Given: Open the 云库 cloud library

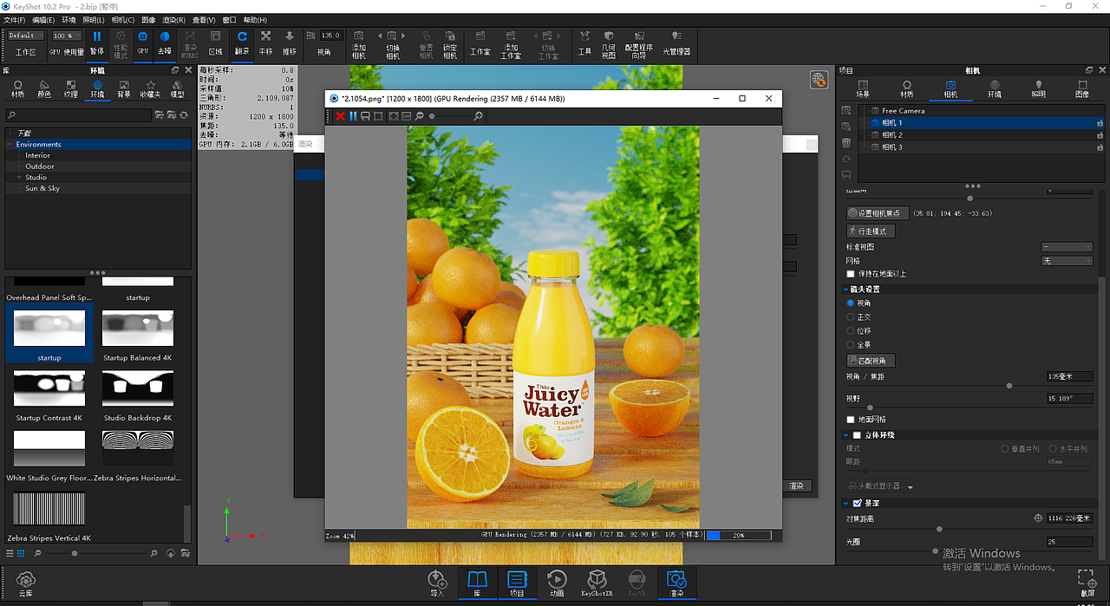Looking at the screenshot, I should coord(26,583).
